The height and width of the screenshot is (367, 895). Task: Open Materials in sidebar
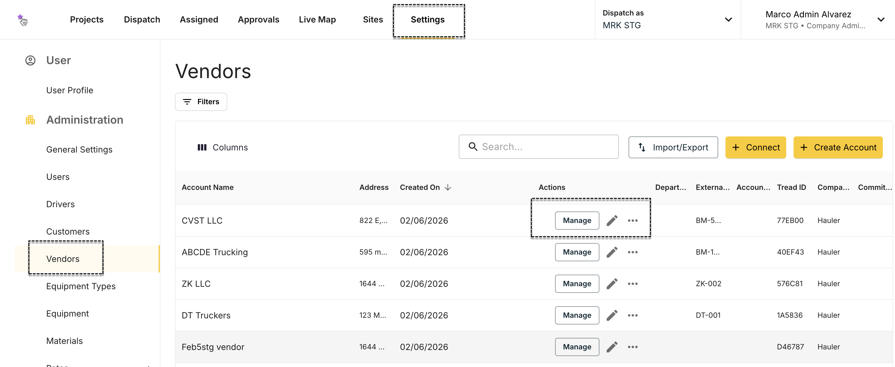64,341
